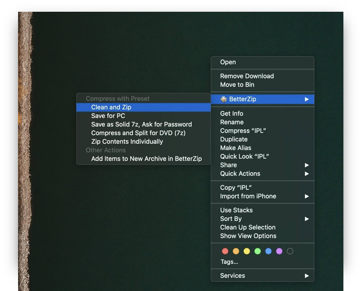Expand the Share submenu arrow
This screenshot has width=361, height=291.
307,165
